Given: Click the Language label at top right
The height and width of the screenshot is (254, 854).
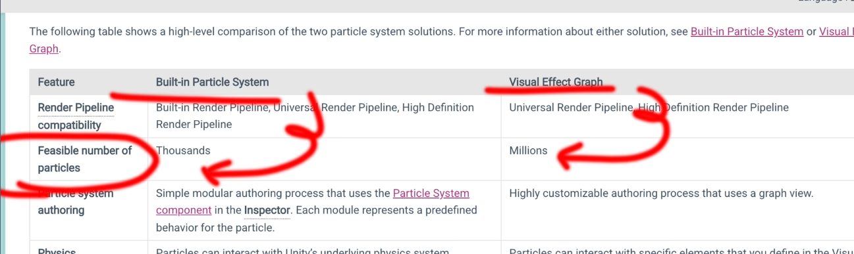Looking at the screenshot, I should coord(826,2).
